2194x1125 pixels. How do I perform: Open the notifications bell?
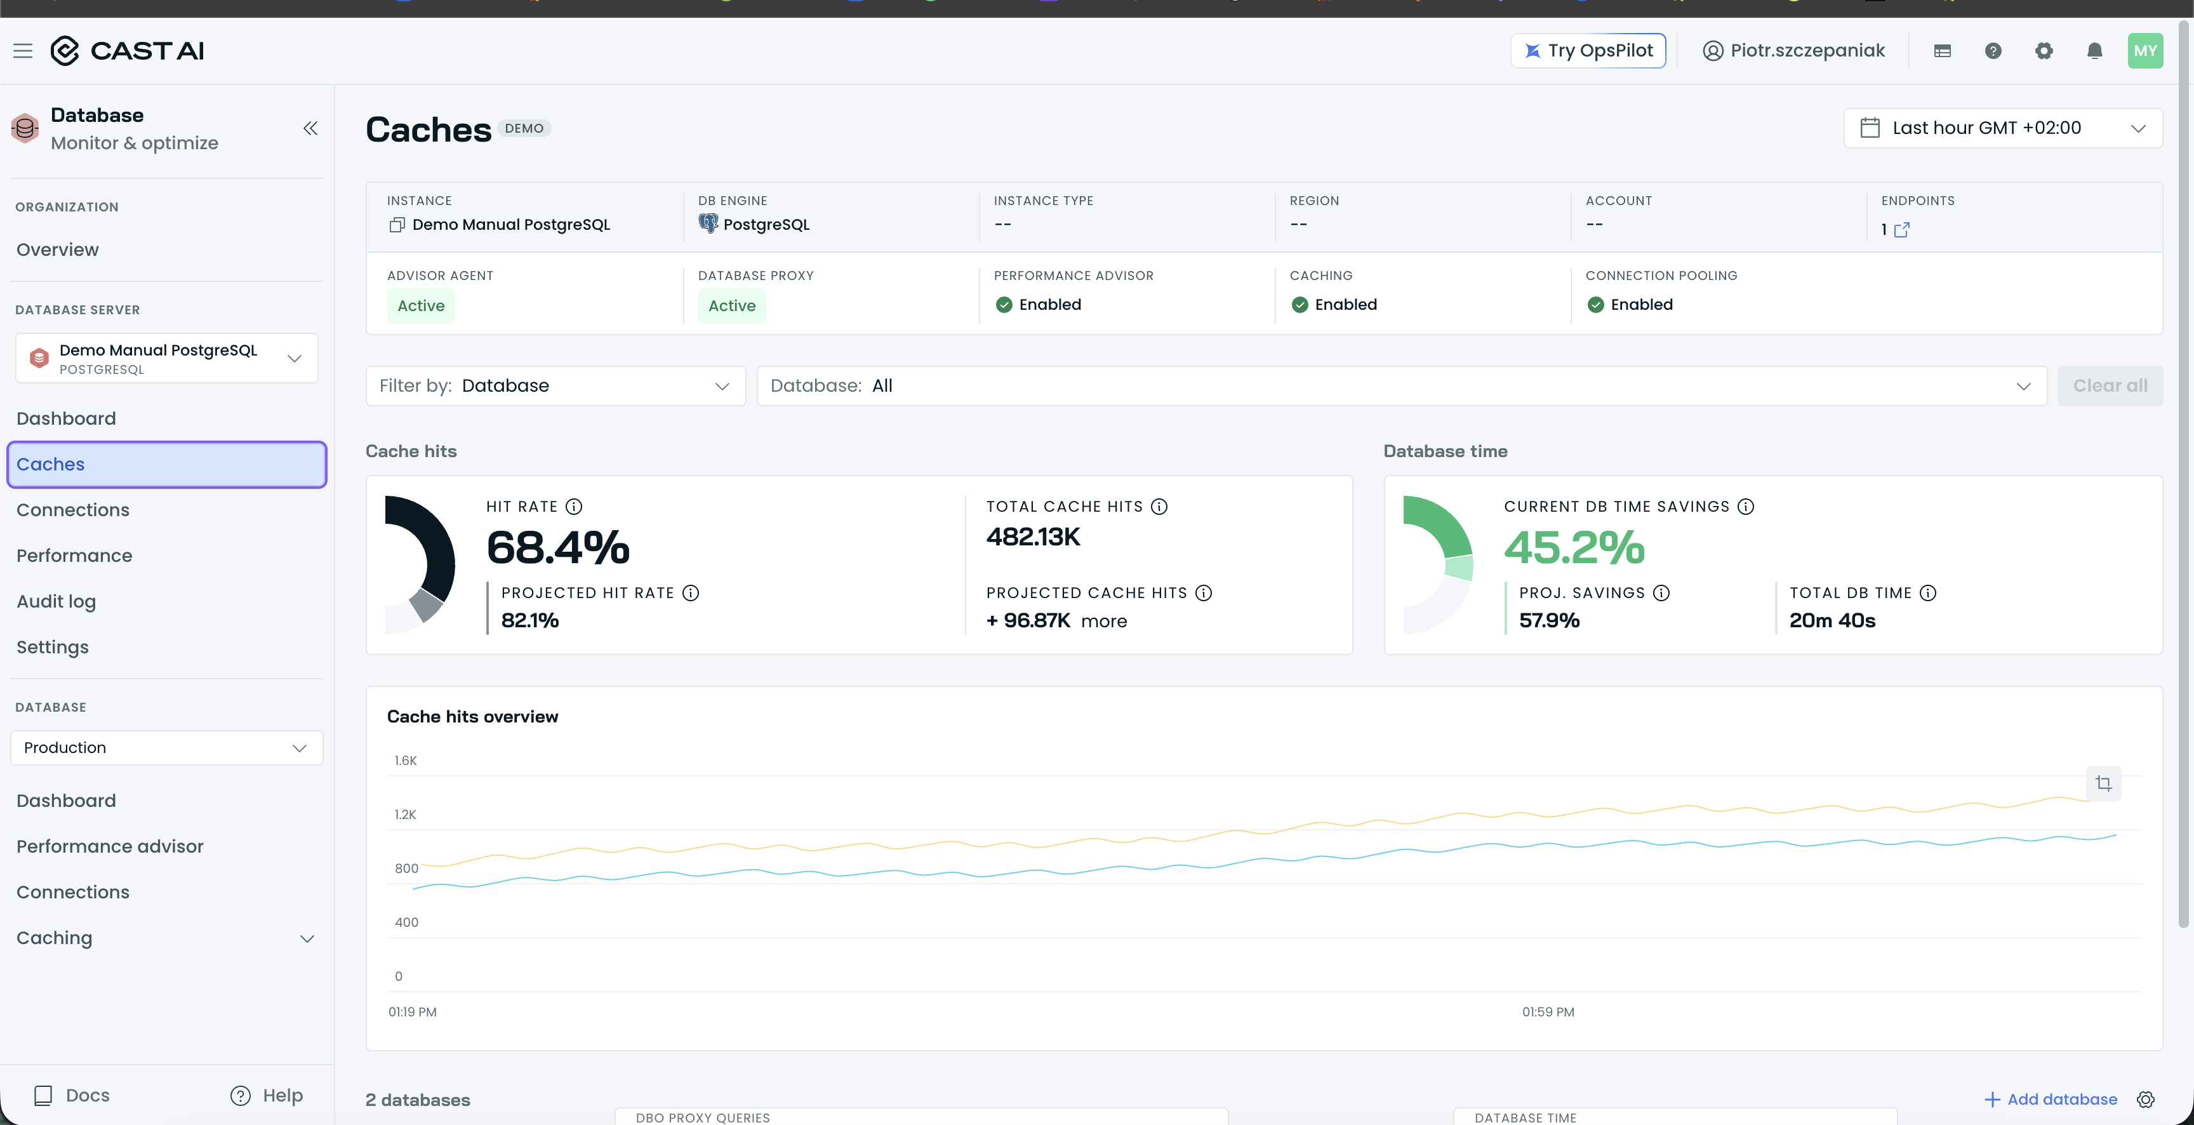(2094, 51)
